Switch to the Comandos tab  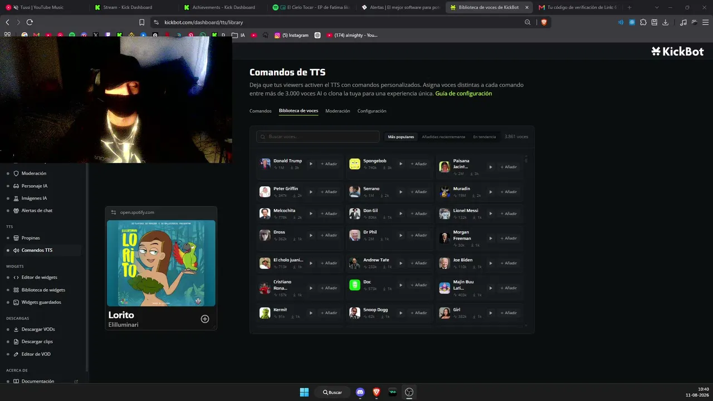point(260,111)
